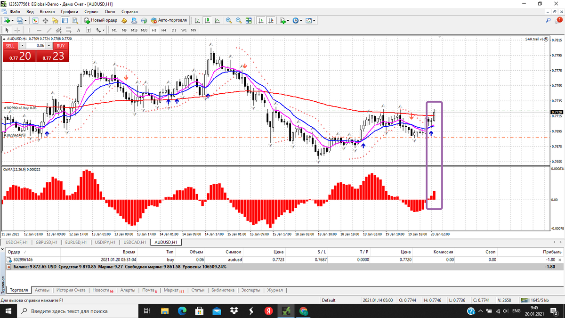Expand the periodicity clock dropdown
565x318 pixels.
tap(301, 20)
